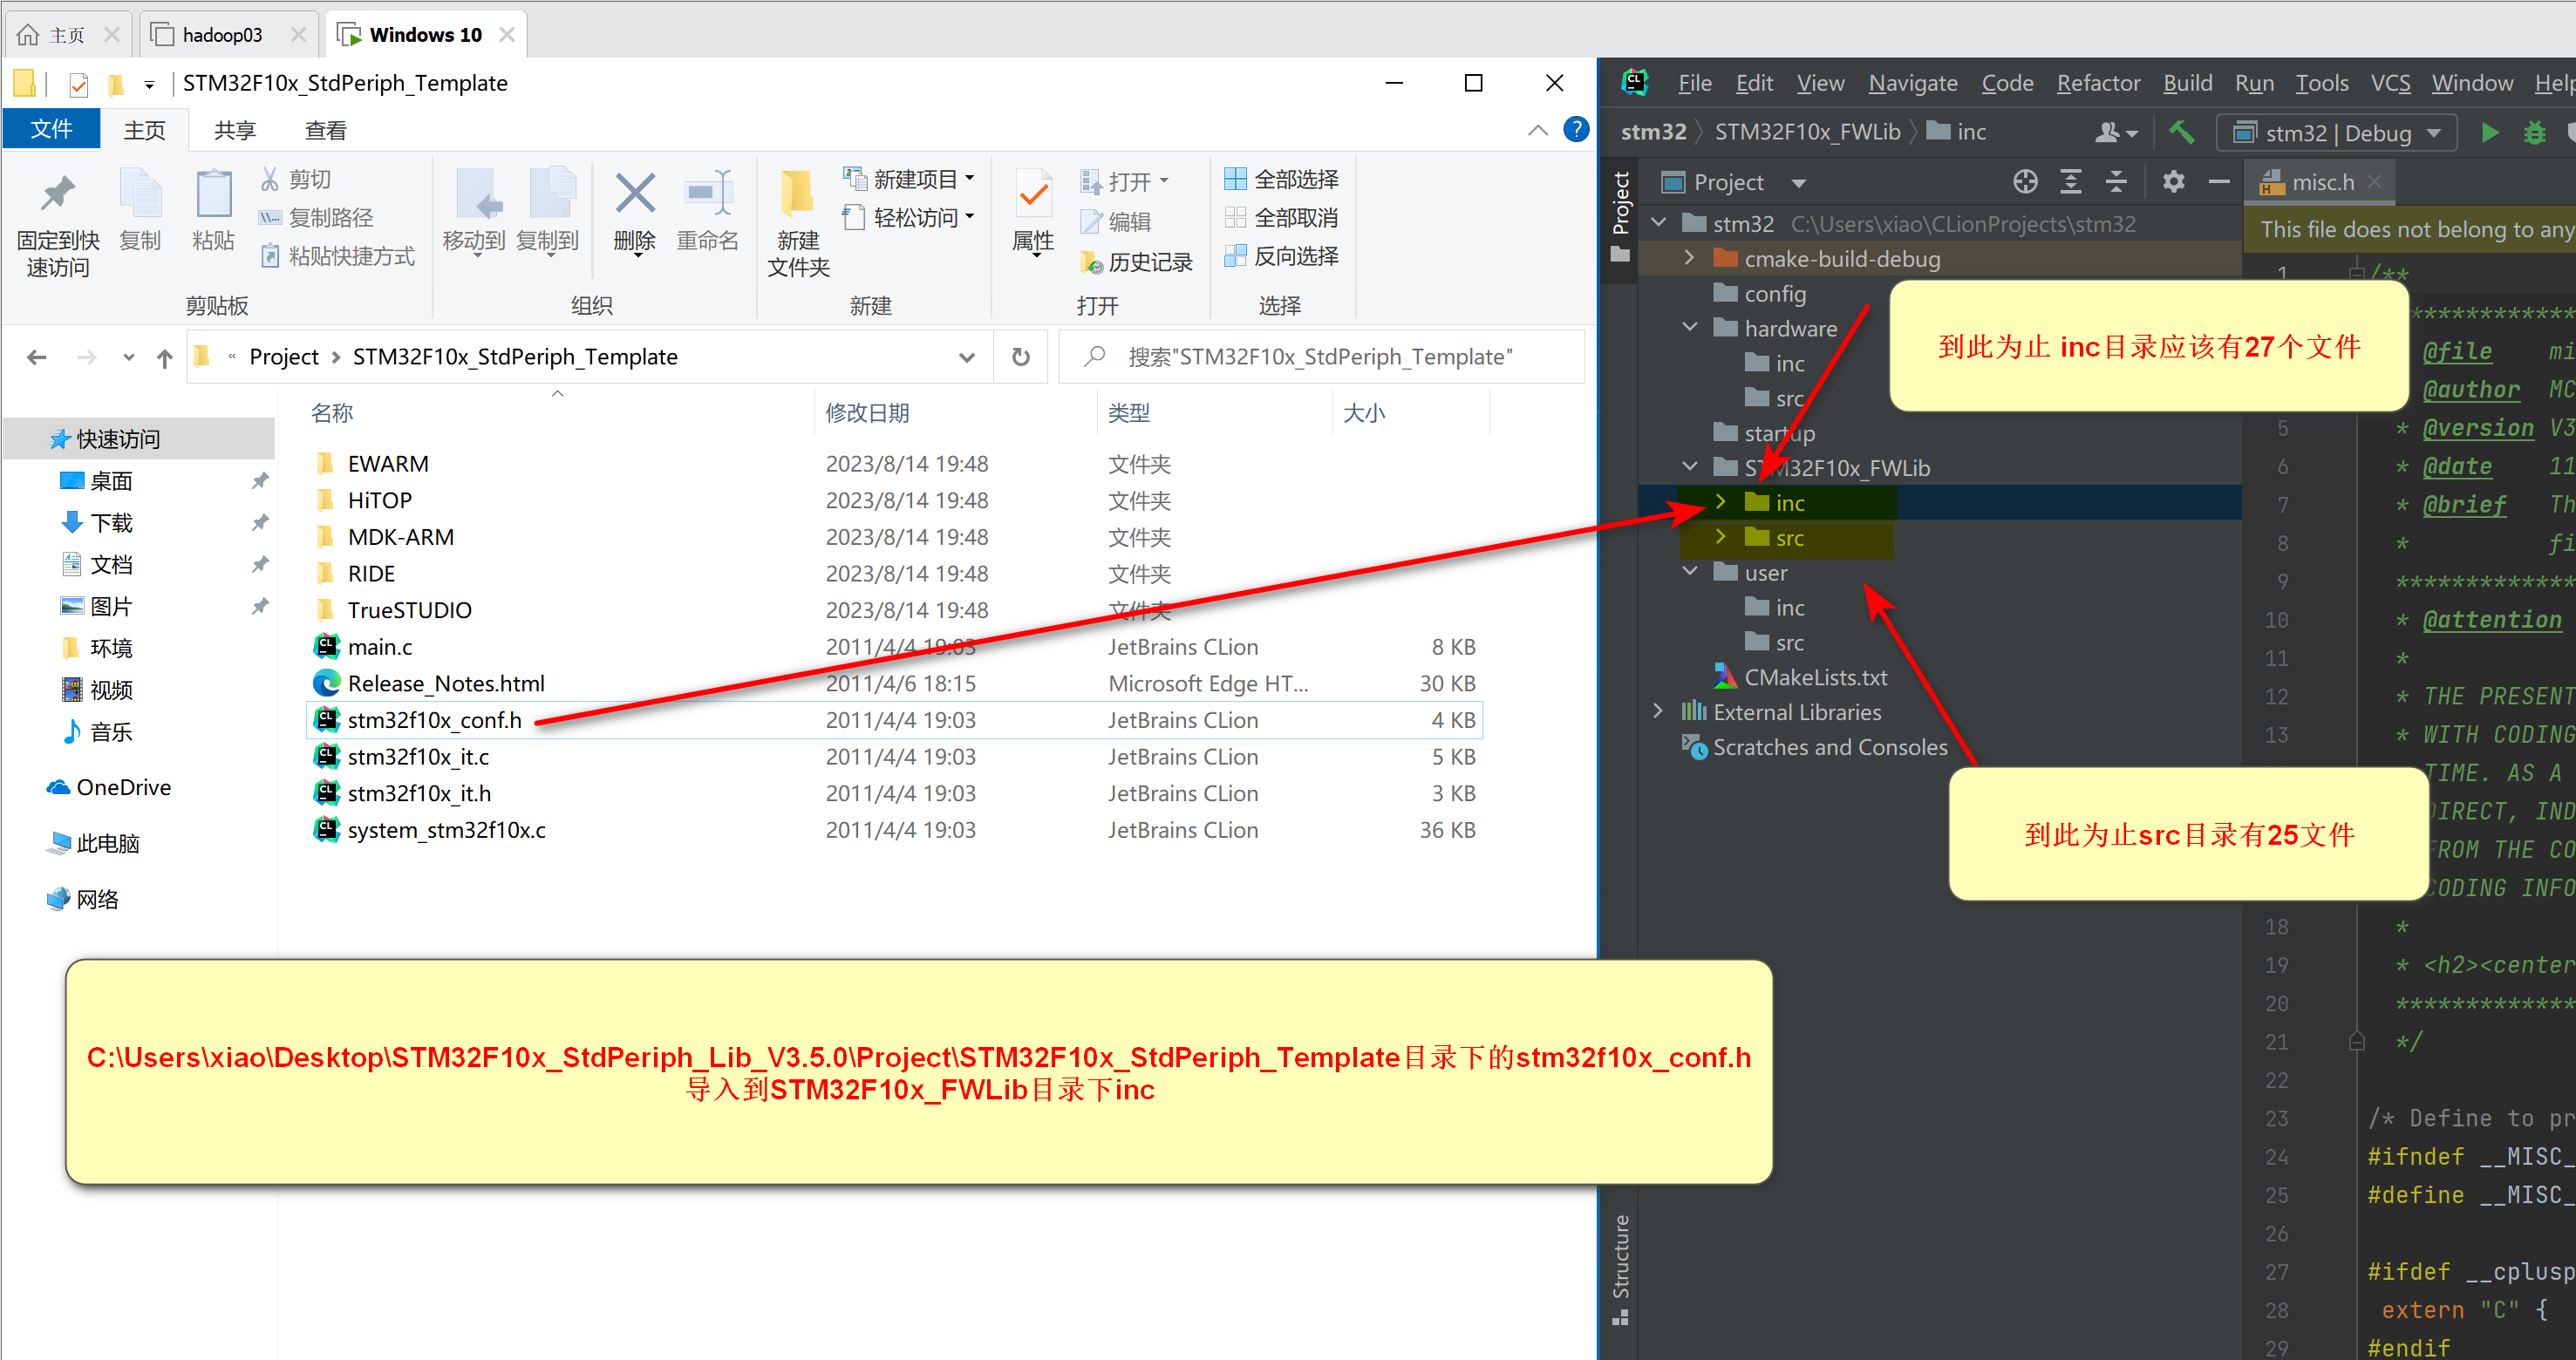Start Debug with bug icon
This screenshot has width=2576, height=1360.
click(2534, 132)
